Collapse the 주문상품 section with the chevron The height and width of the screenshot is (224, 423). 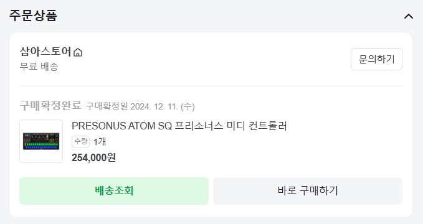point(409,17)
